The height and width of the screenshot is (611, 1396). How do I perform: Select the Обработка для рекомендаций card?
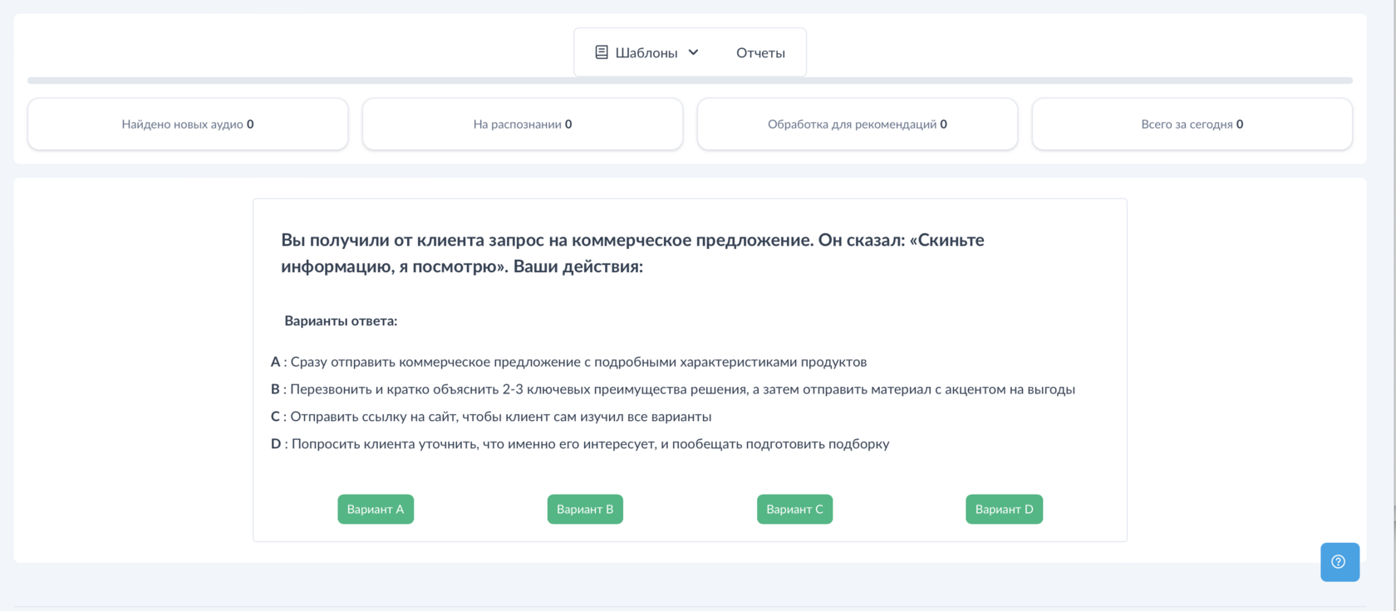pyautogui.click(x=858, y=124)
